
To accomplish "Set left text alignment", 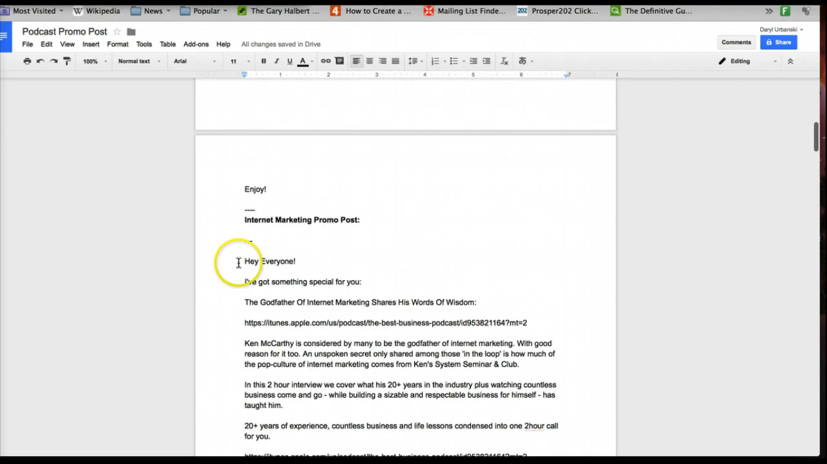I will (x=357, y=61).
